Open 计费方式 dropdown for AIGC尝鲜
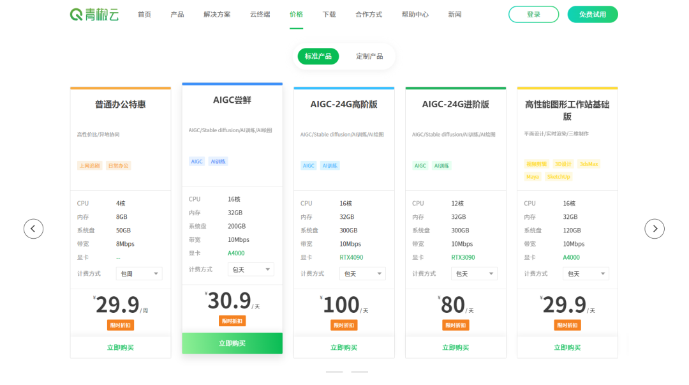 coord(251,269)
